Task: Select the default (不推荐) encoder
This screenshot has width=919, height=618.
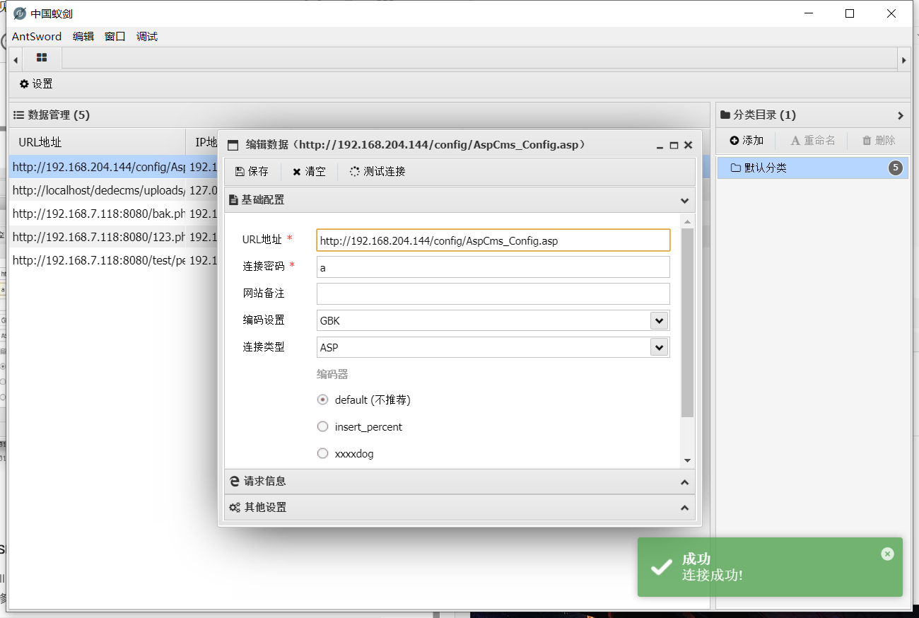Action: pyautogui.click(x=323, y=400)
